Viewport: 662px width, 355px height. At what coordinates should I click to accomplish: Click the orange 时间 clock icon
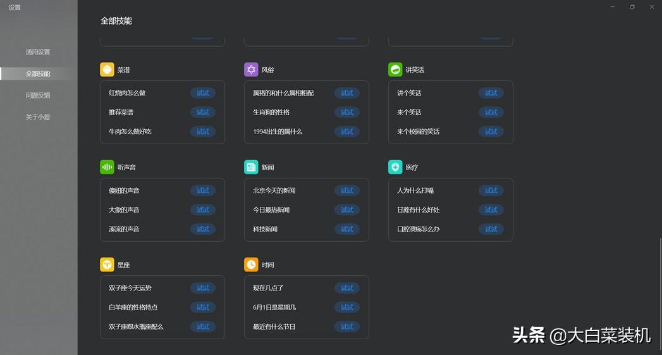pos(251,265)
